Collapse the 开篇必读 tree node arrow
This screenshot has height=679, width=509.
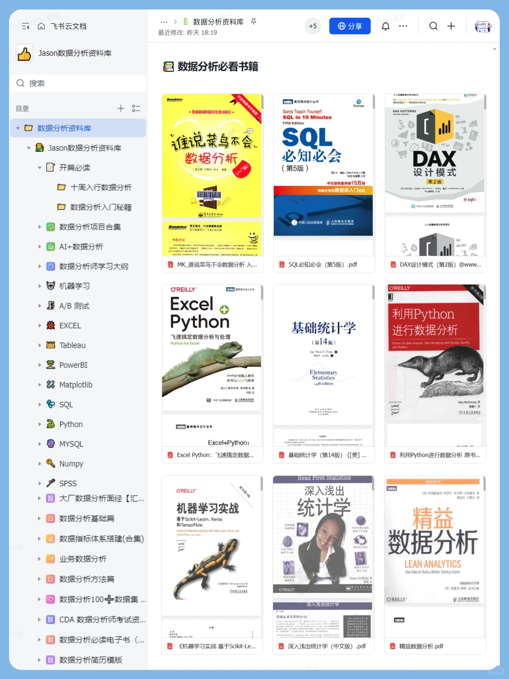[x=40, y=168]
